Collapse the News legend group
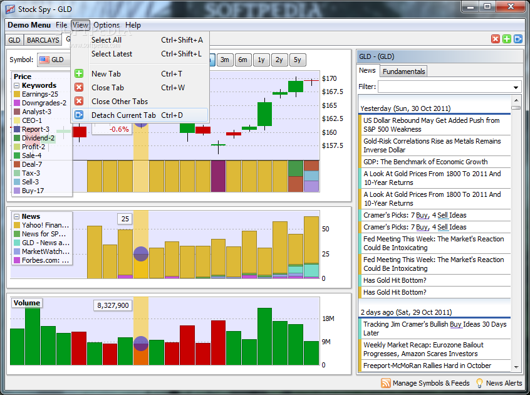The width and height of the screenshot is (530, 395). pos(16,216)
